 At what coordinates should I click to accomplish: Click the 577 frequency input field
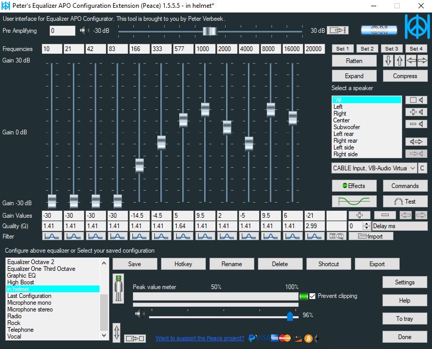(183, 49)
